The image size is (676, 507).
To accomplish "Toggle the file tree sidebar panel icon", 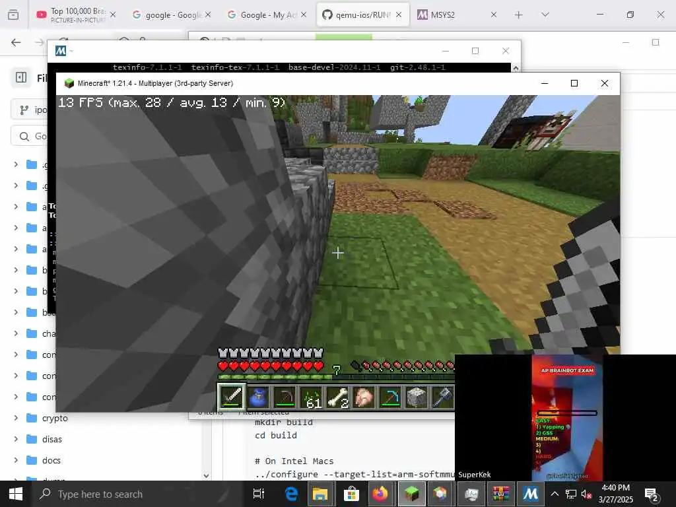I will tap(21, 77).
